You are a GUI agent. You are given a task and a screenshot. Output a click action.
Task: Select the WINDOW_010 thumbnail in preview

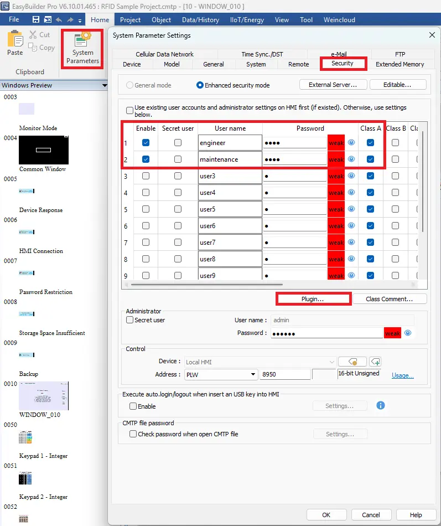pos(44,395)
